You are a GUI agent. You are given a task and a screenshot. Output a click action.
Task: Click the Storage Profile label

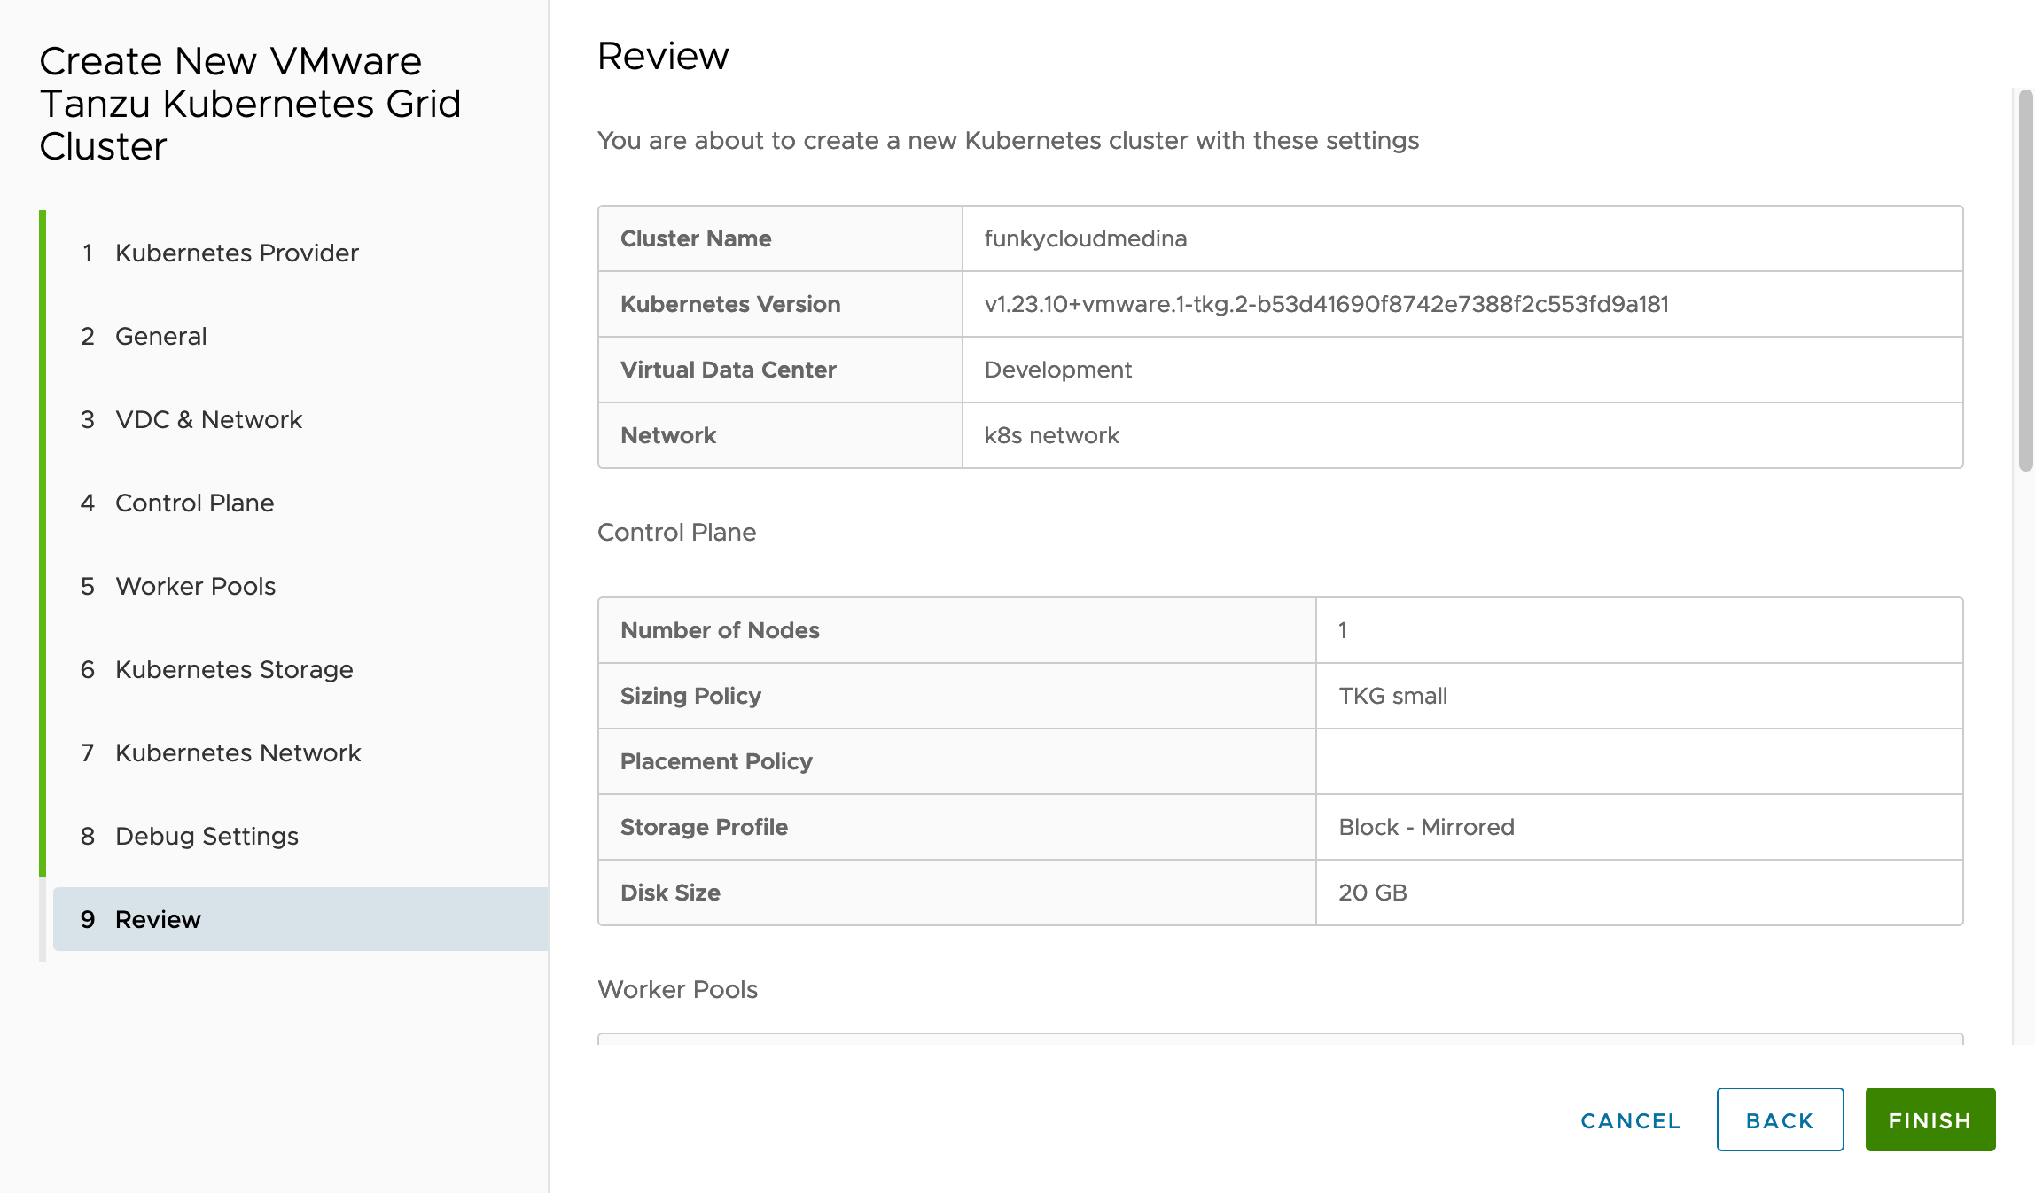coord(704,827)
